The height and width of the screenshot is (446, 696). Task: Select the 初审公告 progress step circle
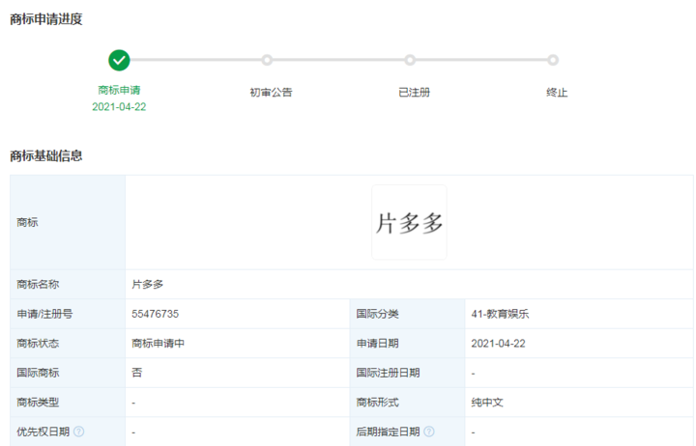[267, 60]
